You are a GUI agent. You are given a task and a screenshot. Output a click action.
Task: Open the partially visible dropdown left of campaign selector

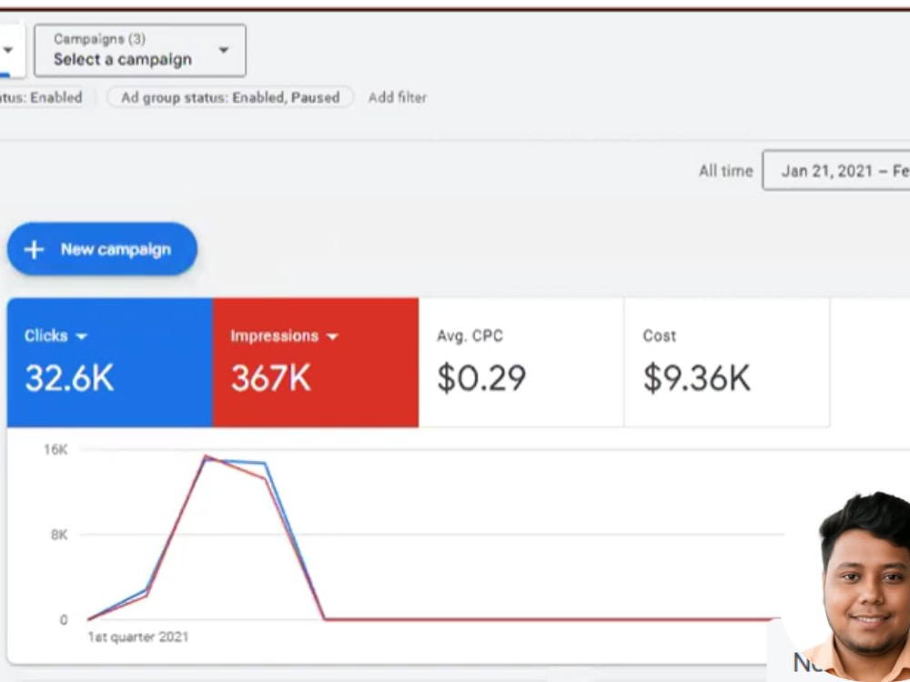[x=12, y=50]
